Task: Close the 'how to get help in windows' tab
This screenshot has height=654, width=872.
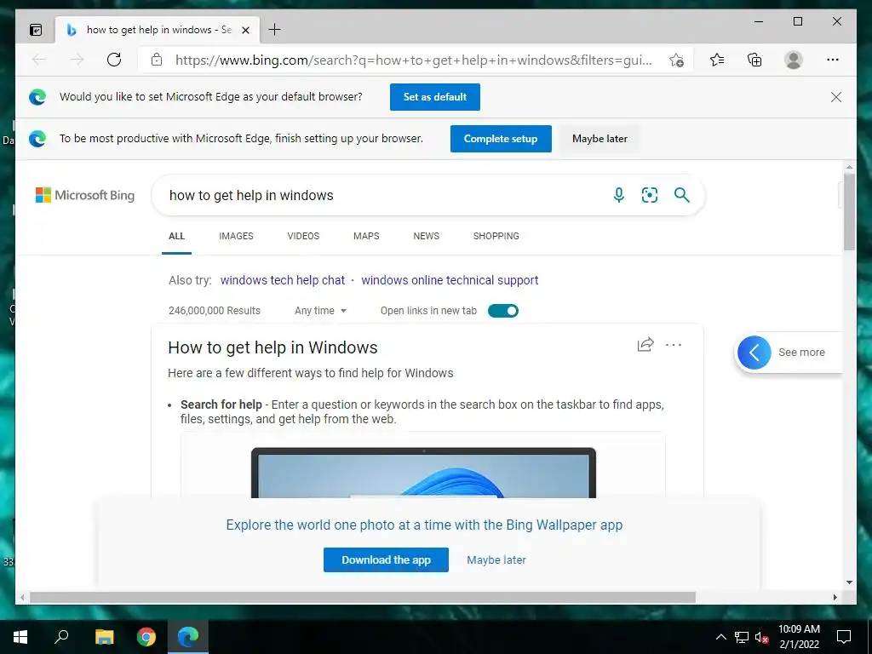Action: [x=245, y=30]
